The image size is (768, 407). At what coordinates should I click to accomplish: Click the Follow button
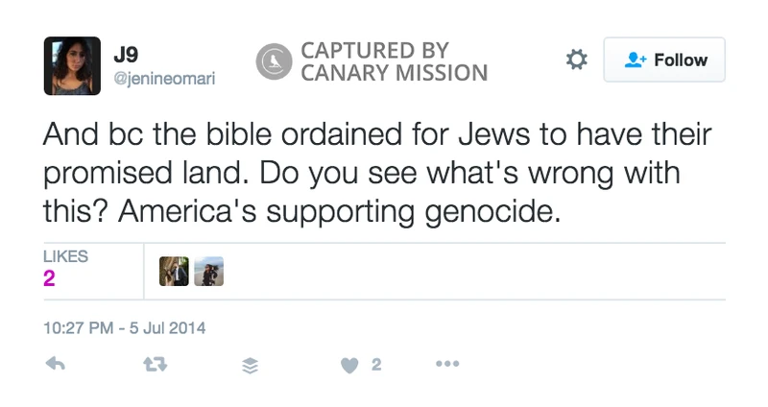pyautogui.click(x=664, y=60)
